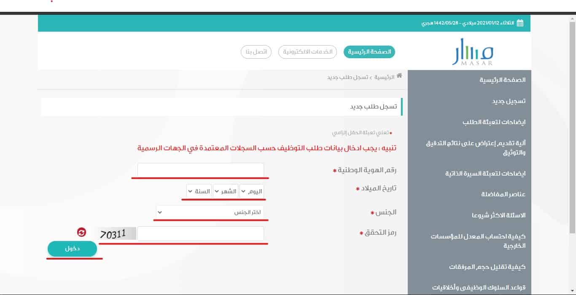Click the captcha image 70311
Image resolution: width=576 pixels, height=295 pixels.
[x=117, y=234]
